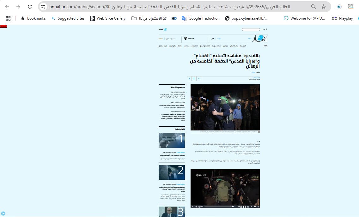Open the video settings gear menu
Viewport: 359px width, 217px height.
tap(255, 207)
